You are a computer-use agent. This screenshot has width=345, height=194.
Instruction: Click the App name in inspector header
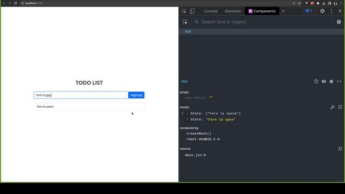[184, 81]
